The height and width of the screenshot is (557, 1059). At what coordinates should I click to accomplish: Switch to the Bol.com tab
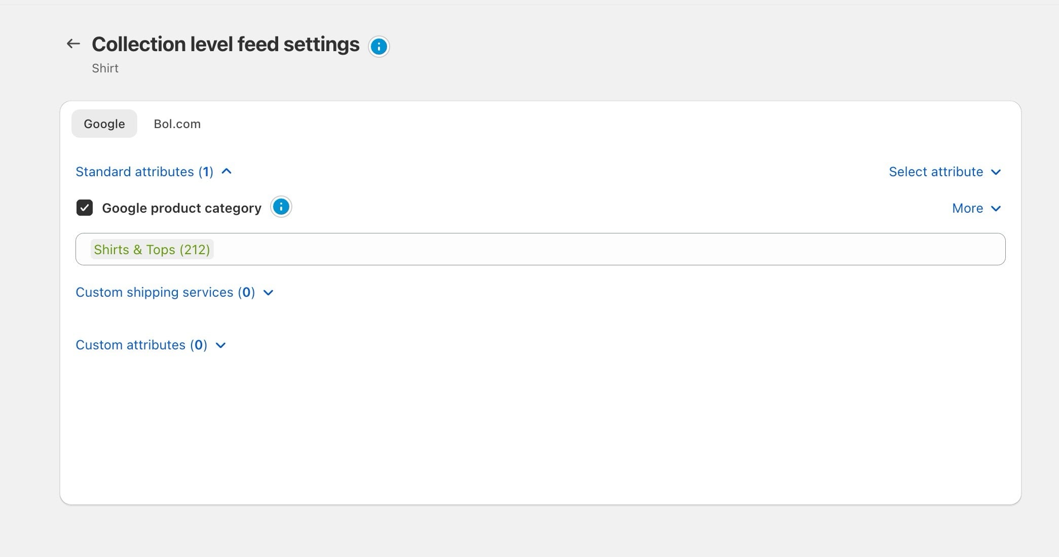click(177, 124)
